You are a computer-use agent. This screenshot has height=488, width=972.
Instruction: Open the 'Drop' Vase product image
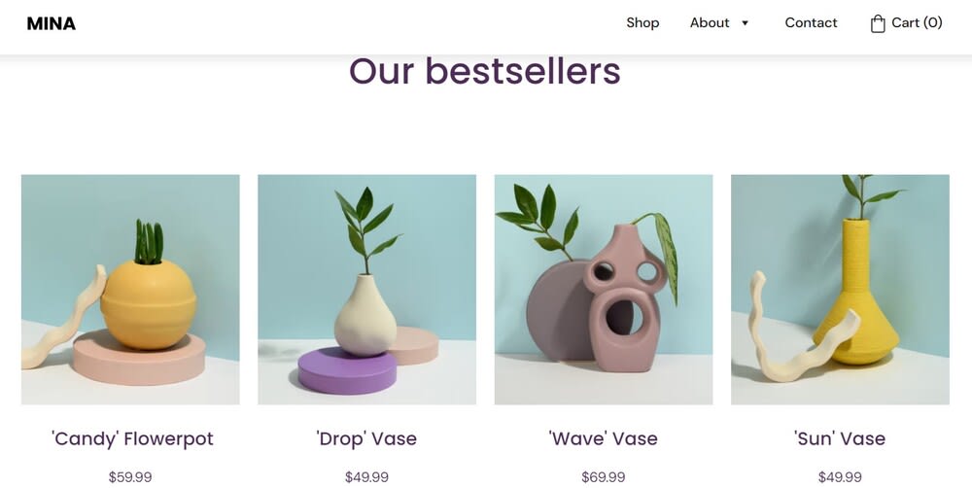[367, 290]
